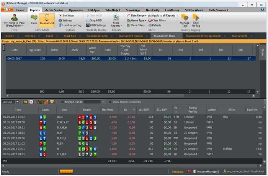Open the vertical Table side tab
Viewport: 268px width, 176px height.
(x=262, y=52)
